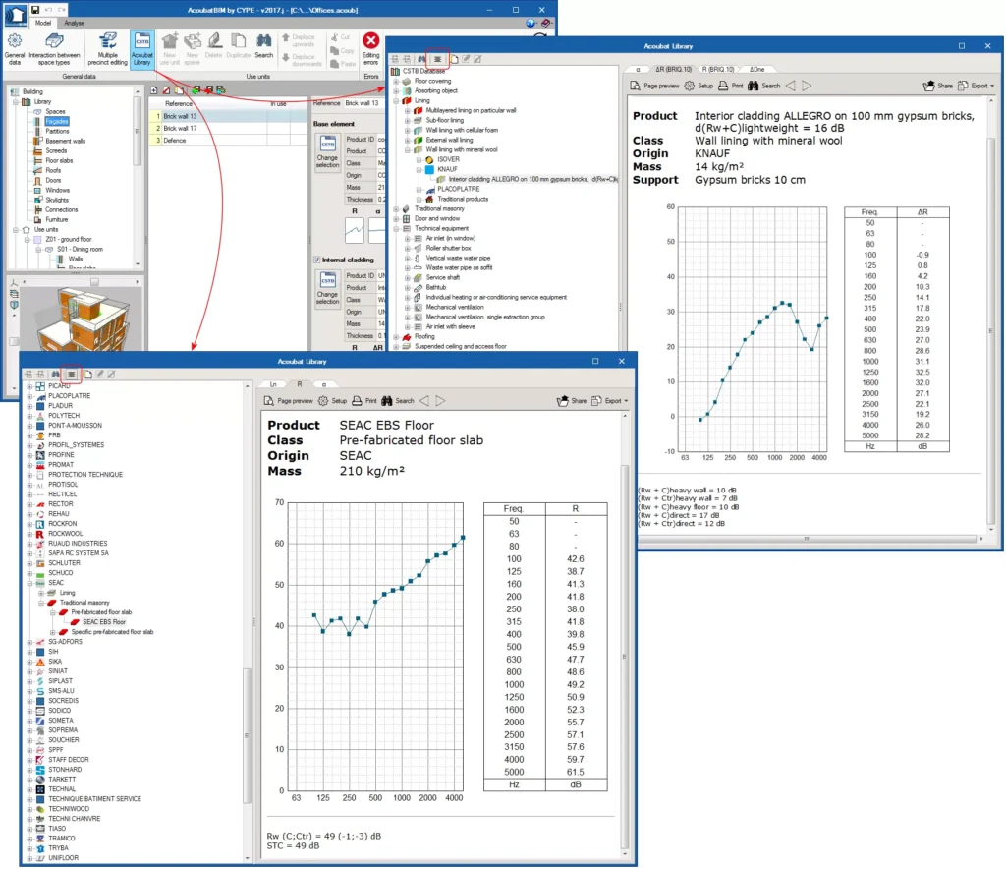Click the binoculars icon in upper library tree toolbar
Viewport: 1006px width, 869px height.
tap(422, 59)
